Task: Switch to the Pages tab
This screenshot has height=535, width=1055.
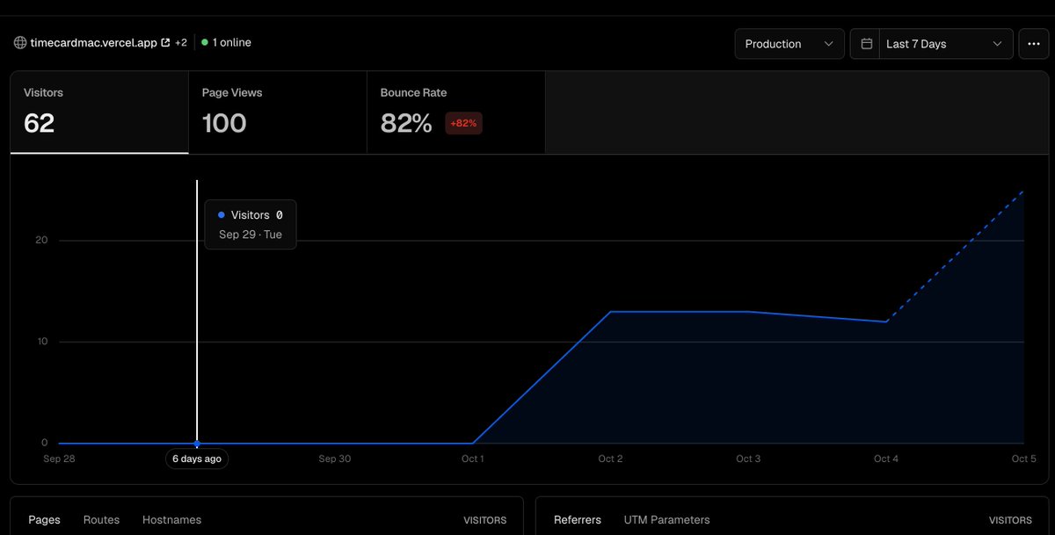Action: coord(44,520)
